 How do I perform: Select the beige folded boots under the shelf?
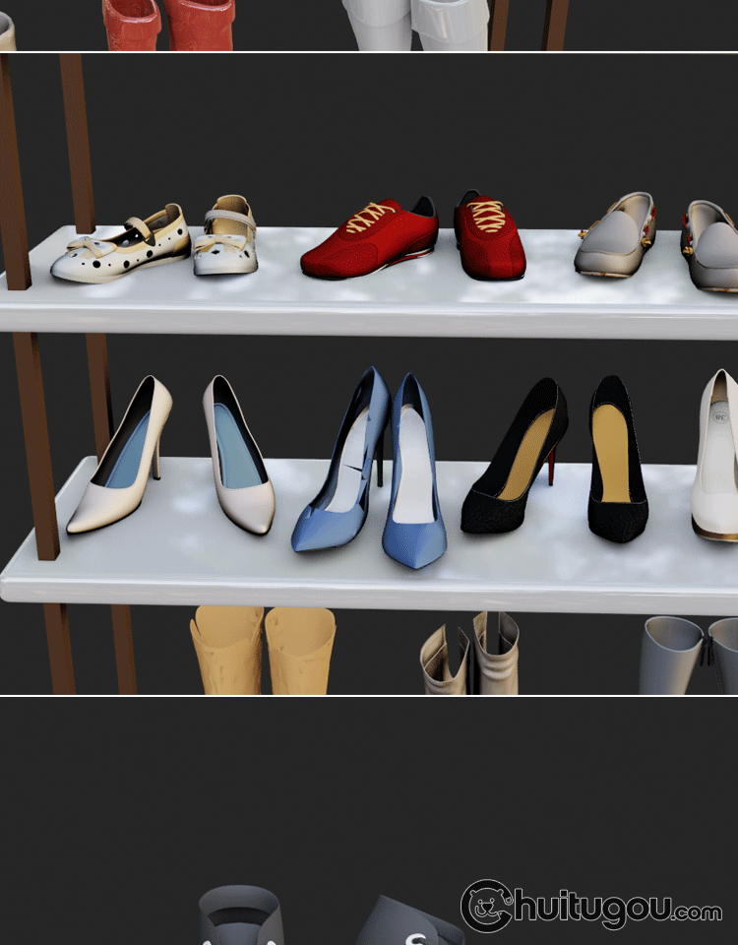[x=470, y=654]
